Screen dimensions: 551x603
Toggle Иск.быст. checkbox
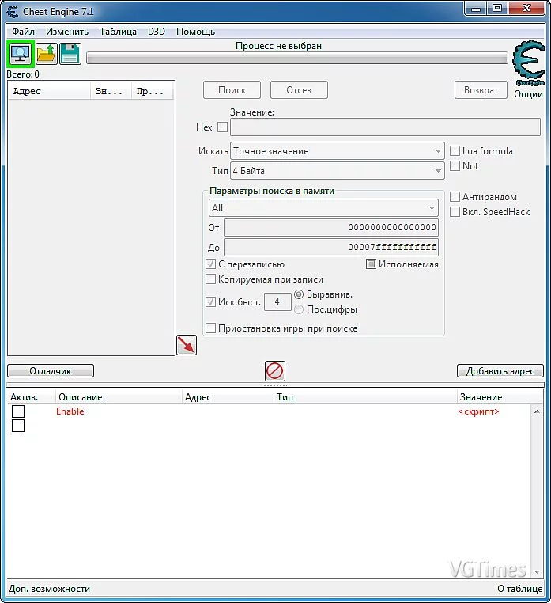point(210,301)
